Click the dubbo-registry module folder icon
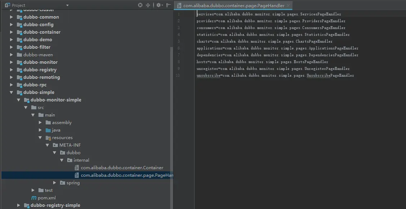The width and height of the screenshot is (406, 209). (x=19, y=70)
